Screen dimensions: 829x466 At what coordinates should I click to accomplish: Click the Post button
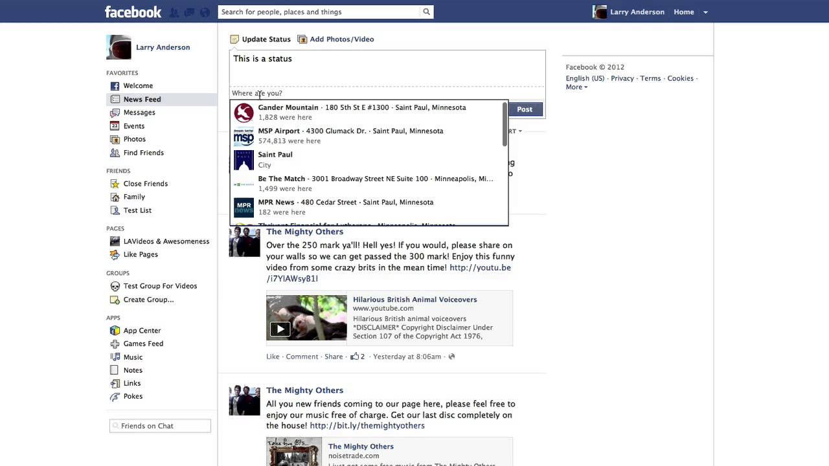tap(525, 109)
